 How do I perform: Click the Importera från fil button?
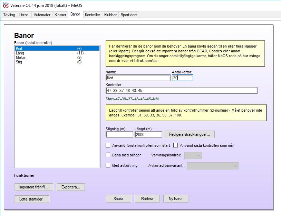tap(34, 187)
